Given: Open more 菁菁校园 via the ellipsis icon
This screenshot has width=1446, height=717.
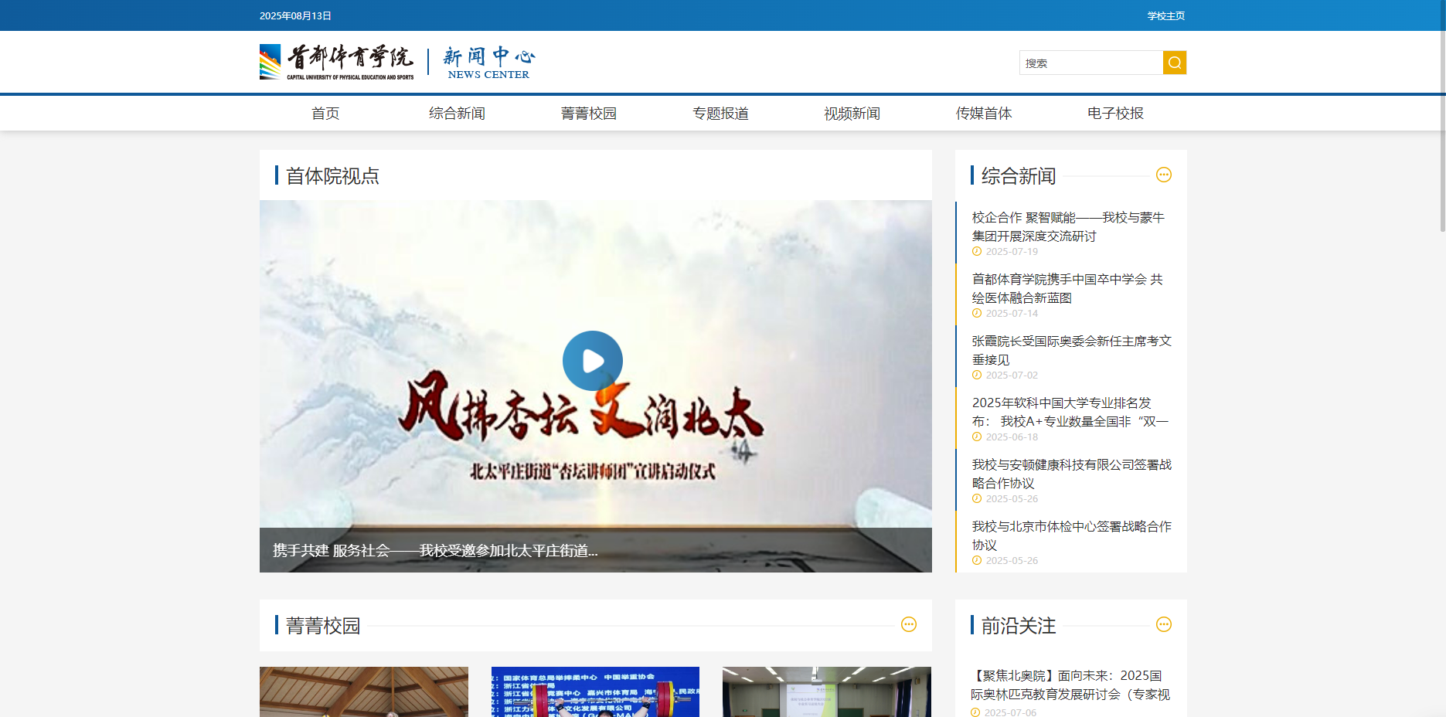Looking at the screenshot, I should 908,624.
